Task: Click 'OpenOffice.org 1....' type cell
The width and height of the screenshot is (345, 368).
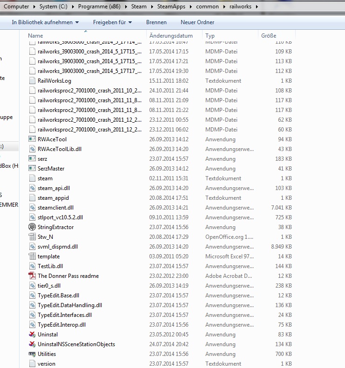Action: tap(229, 237)
